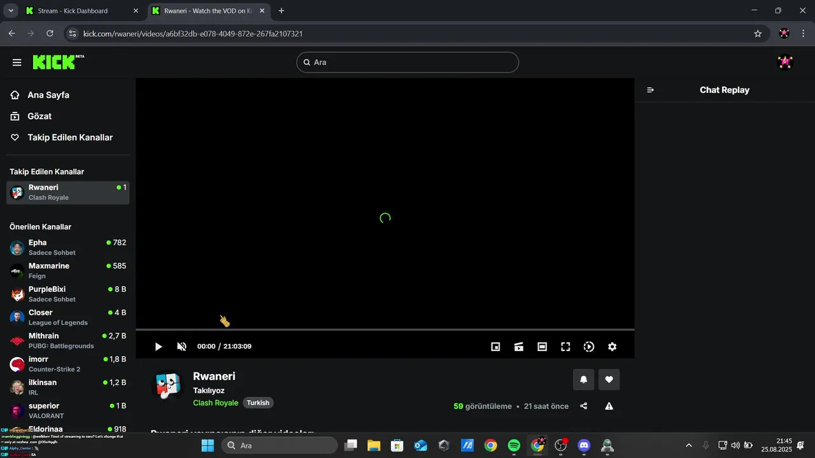
Task: Click the Windows taskbar search box
Action: 280,445
